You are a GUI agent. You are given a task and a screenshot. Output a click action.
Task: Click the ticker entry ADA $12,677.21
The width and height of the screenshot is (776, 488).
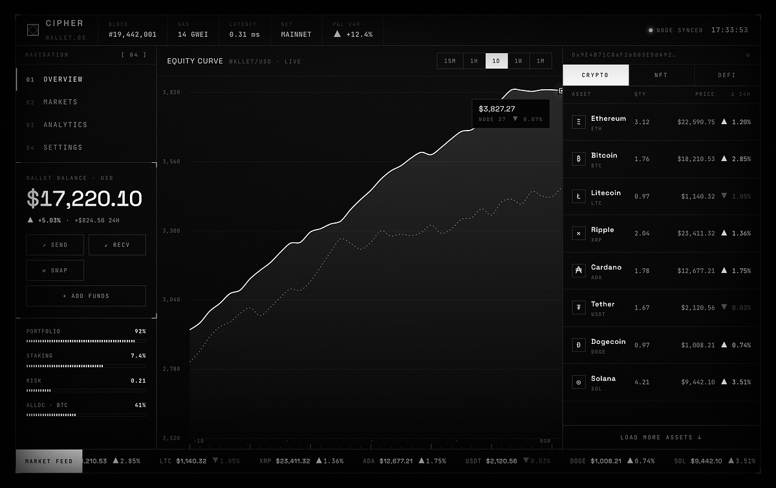click(406, 461)
